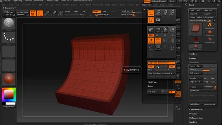Open the Transform menu
This screenshot has height=125, width=222.
click(x=146, y=5)
